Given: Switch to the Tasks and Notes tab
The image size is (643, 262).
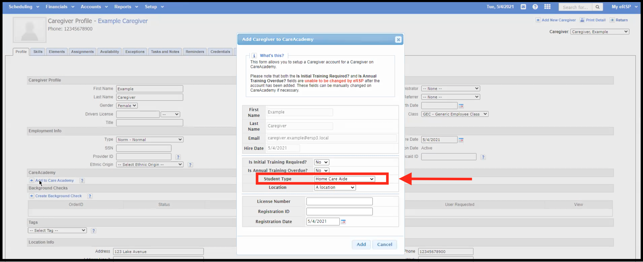Looking at the screenshot, I should (x=165, y=52).
